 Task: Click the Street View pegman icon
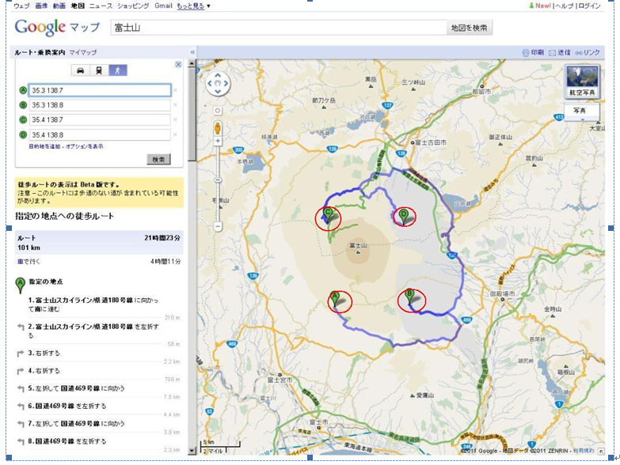[x=218, y=128]
